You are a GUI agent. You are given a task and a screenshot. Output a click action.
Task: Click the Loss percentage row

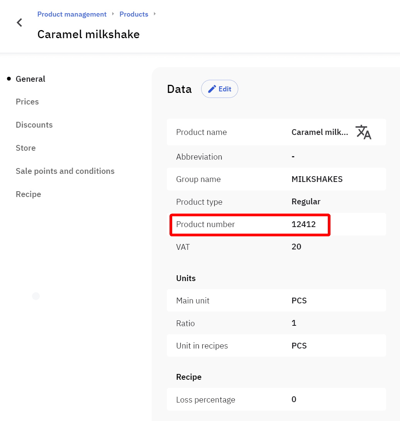click(276, 399)
